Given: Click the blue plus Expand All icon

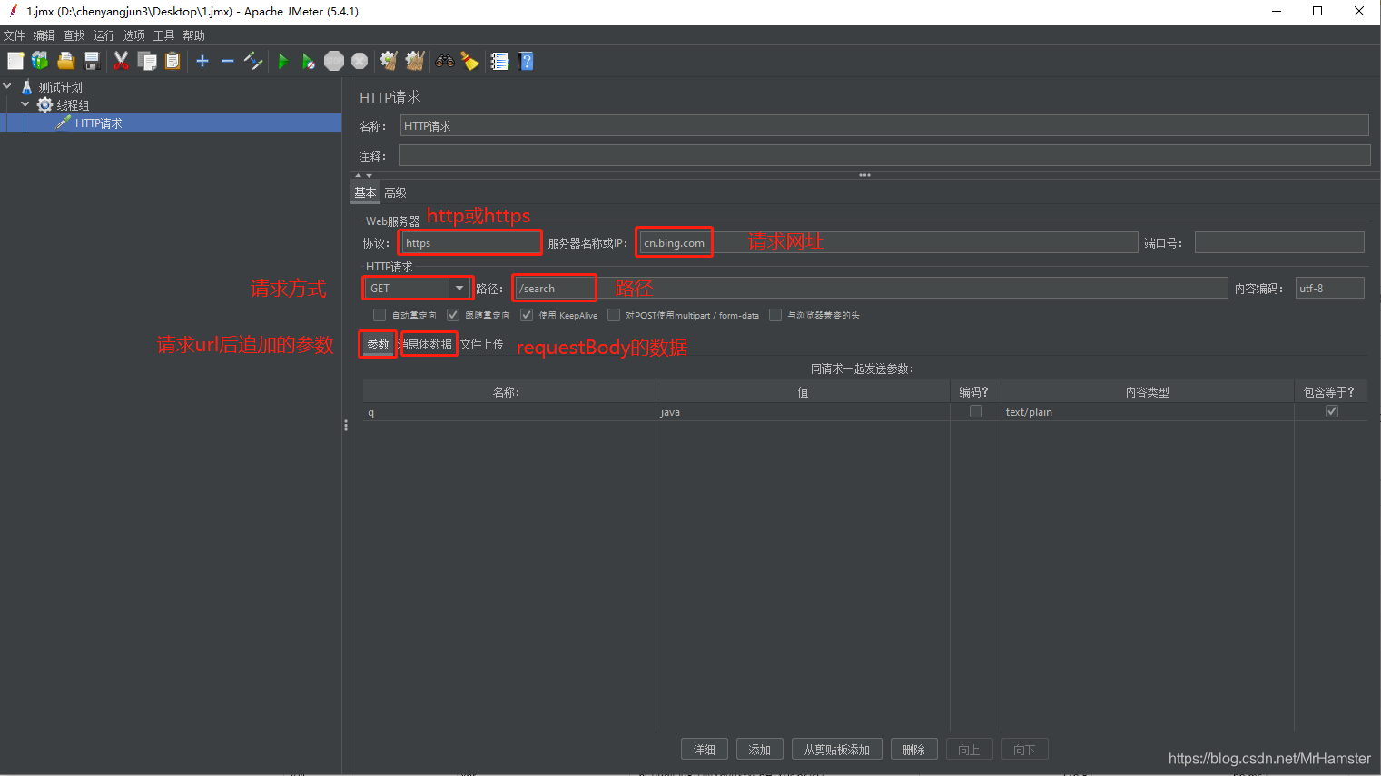Looking at the screenshot, I should pyautogui.click(x=202, y=61).
